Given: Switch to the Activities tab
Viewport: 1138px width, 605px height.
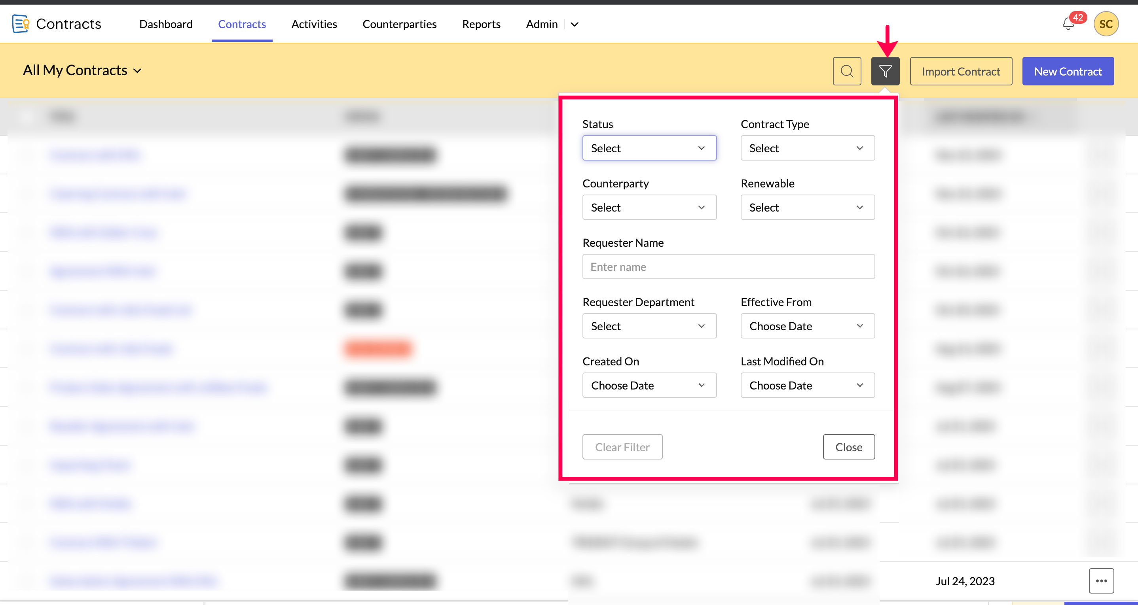Looking at the screenshot, I should (314, 24).
